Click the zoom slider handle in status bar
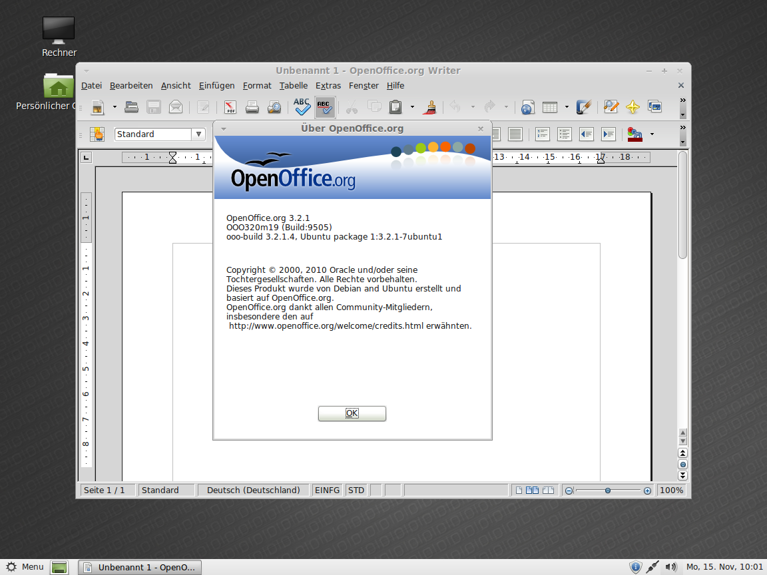 tap(608, 490)
